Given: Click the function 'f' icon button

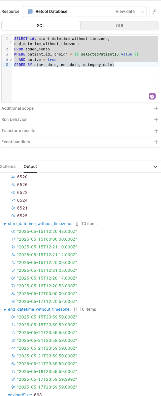Looking at the screenshot, I should 154,12.
